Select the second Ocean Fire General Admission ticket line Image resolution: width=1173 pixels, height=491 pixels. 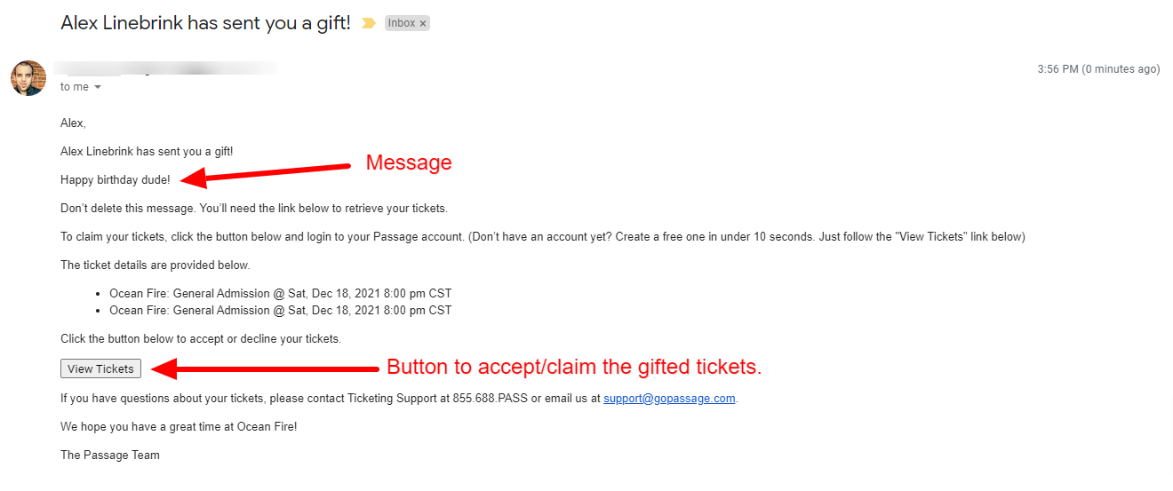coord(281,311)
